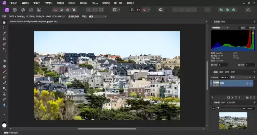Viewport: 257px width, 135px height.
Task: Open the 单位 units dropdown
Action: coord(97,16)
